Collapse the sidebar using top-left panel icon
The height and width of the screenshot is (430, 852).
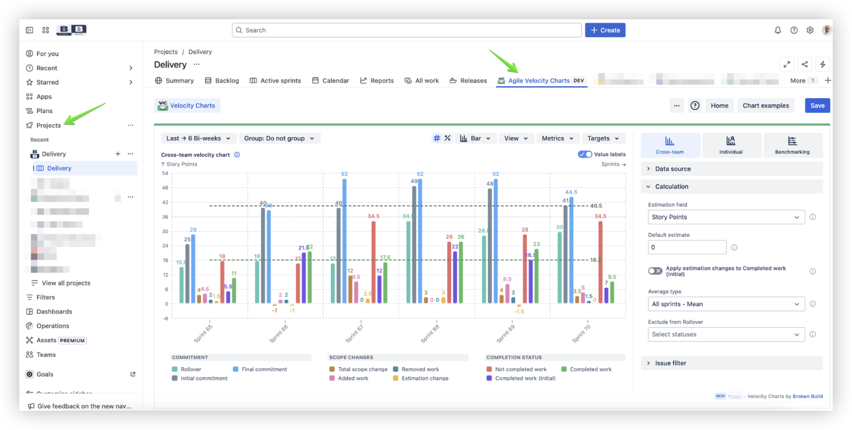[x=30, y=30]
